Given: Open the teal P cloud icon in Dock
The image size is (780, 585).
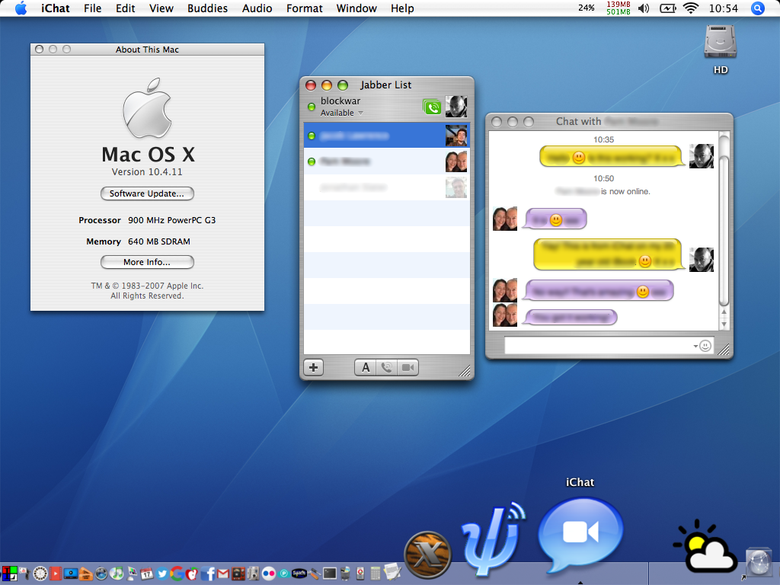Looking at the screenshot, I should tap(284, 574).
